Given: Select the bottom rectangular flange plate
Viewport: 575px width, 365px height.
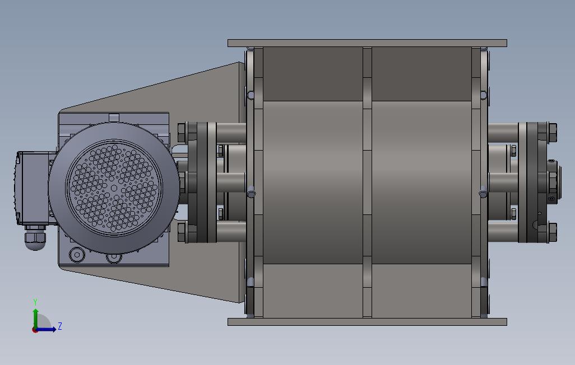Looking at the screenshot, I should (x=367, y=322).
